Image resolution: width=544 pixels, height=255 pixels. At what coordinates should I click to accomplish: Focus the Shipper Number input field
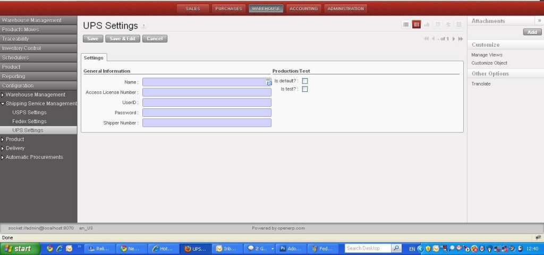click(x=207, y=123)
